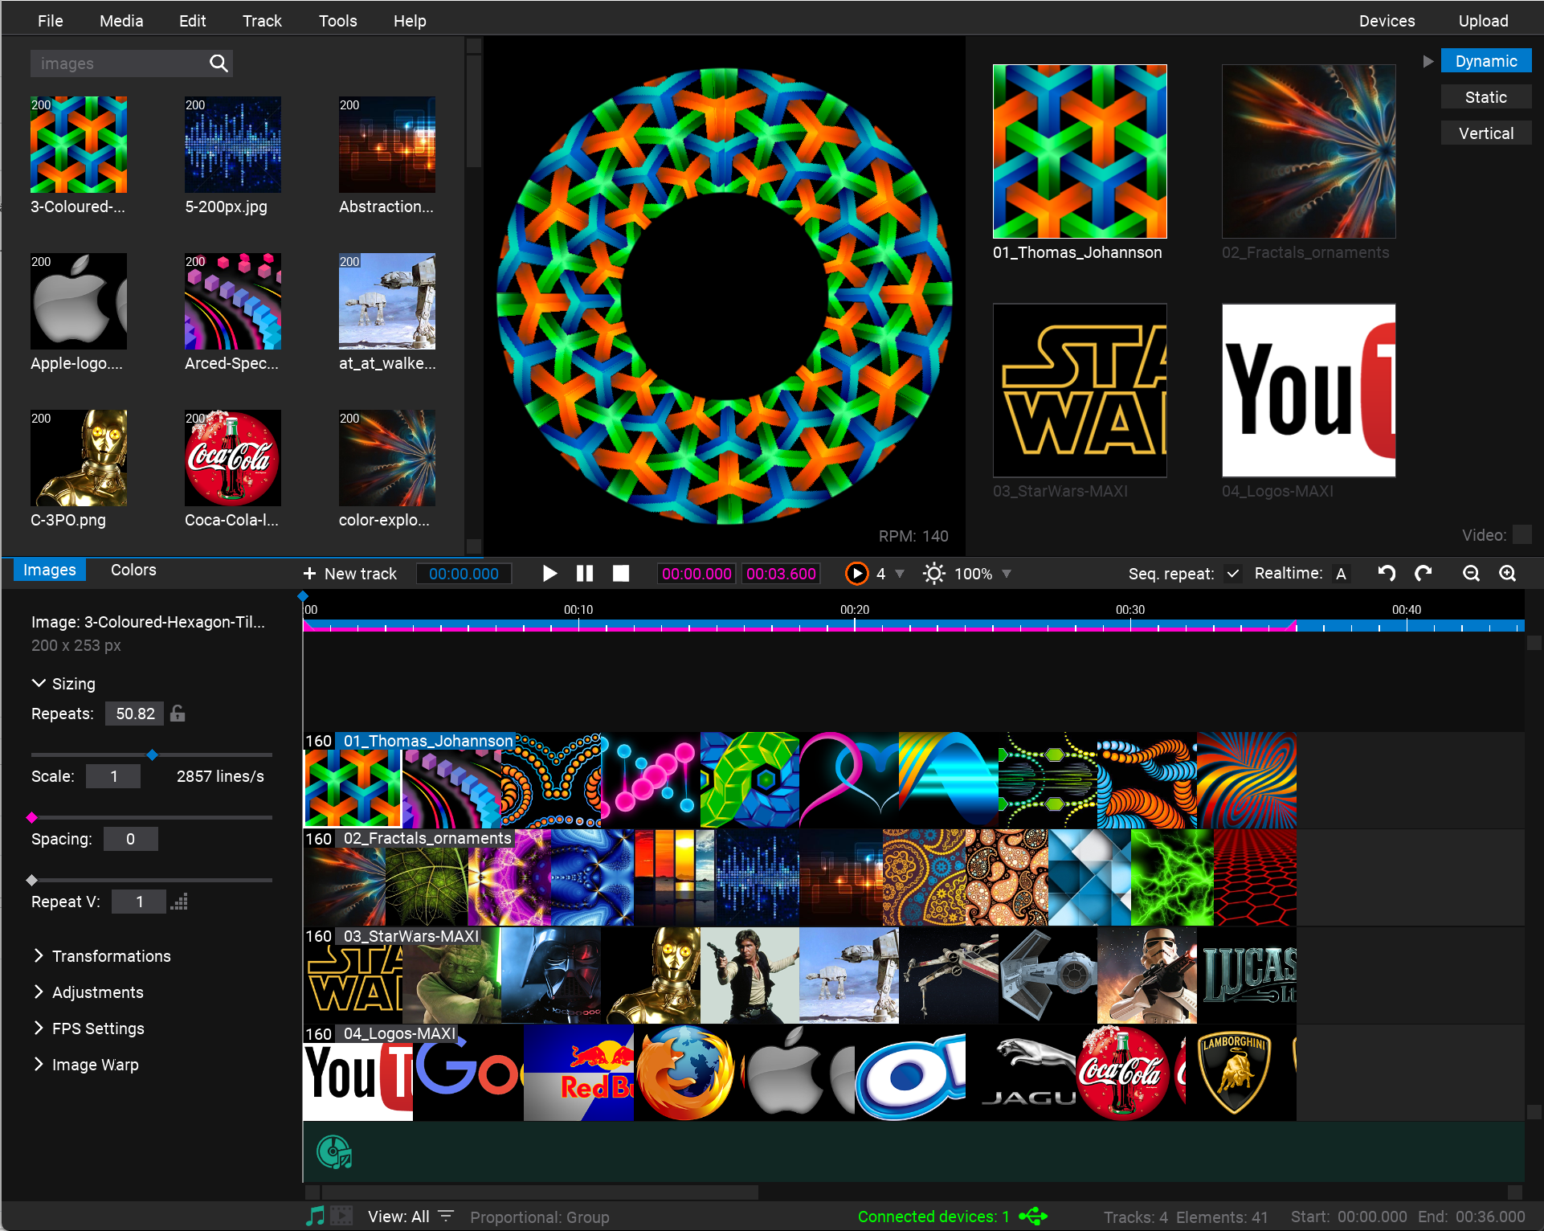Click the search magnifier icon
The image size is (1544, 1231).
[219, 63]
